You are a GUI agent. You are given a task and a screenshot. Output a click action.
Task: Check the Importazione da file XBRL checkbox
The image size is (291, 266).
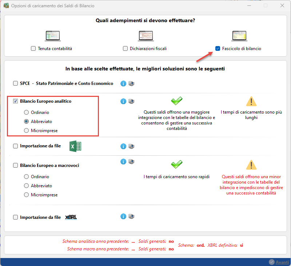[x=15, y=217]
